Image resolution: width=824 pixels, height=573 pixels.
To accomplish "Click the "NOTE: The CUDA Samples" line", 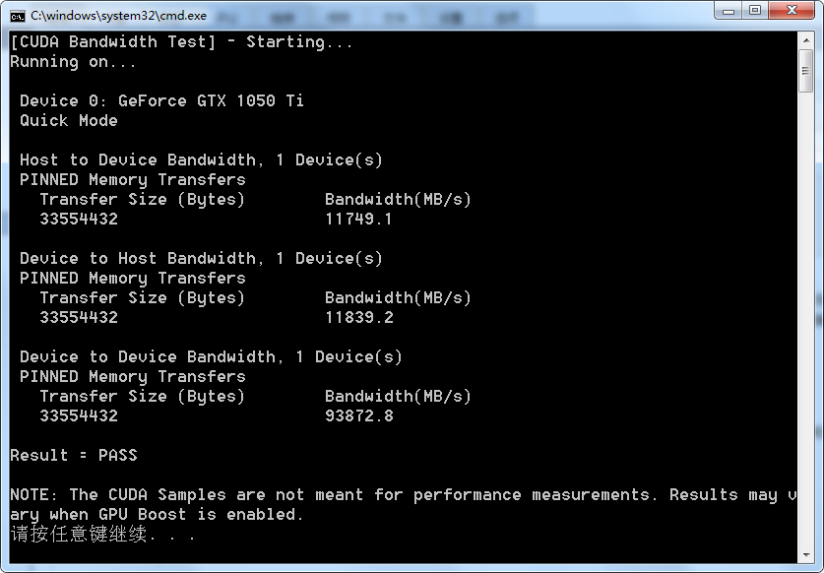I will (x=404, y=495).
